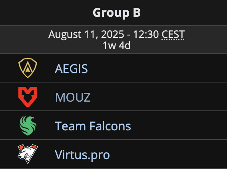Click the year 2025 in the date
227x169 pixels.
tap(112, 34)
